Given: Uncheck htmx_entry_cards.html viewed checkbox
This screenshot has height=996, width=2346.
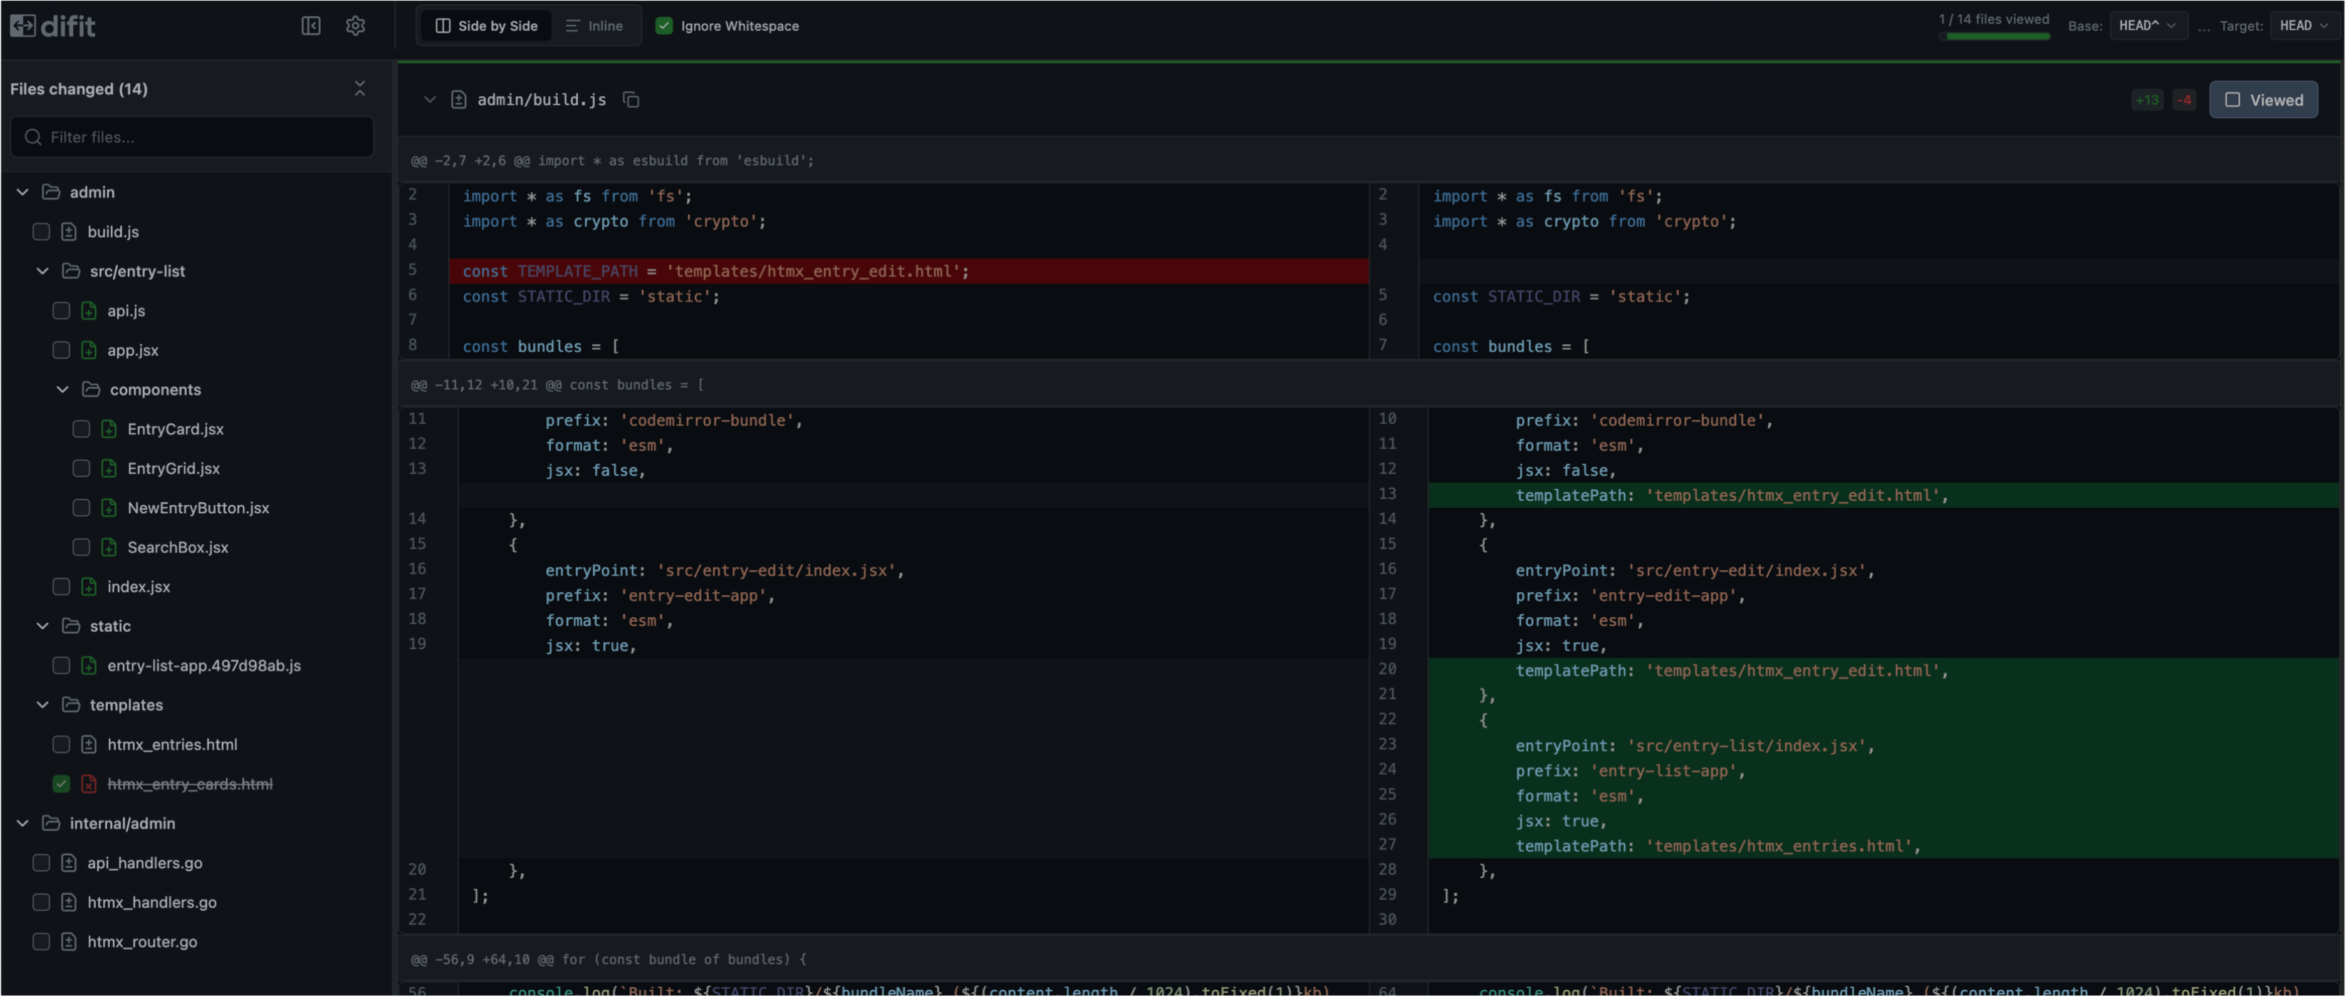Looking at the screenshot, I should [61, 783].
